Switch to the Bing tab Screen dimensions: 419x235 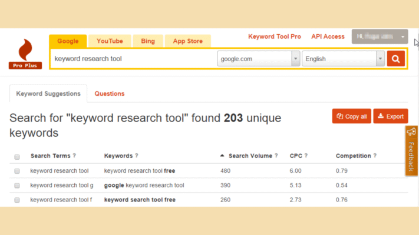pyautogui.click(x=148, y=41)
